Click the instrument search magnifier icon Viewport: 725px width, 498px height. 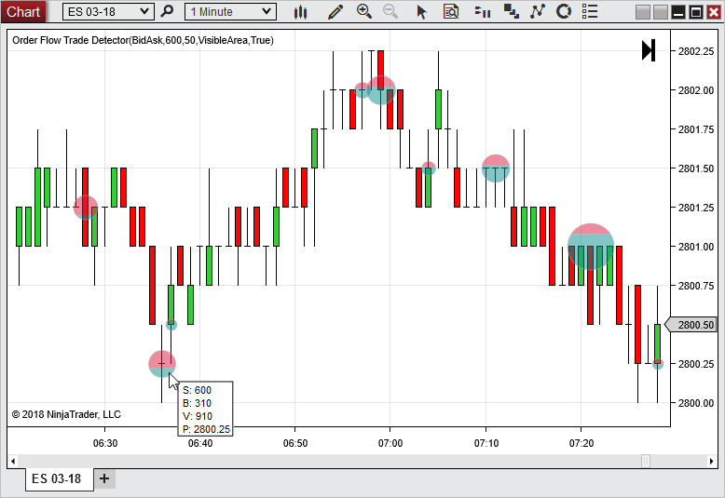click(168, 12)
